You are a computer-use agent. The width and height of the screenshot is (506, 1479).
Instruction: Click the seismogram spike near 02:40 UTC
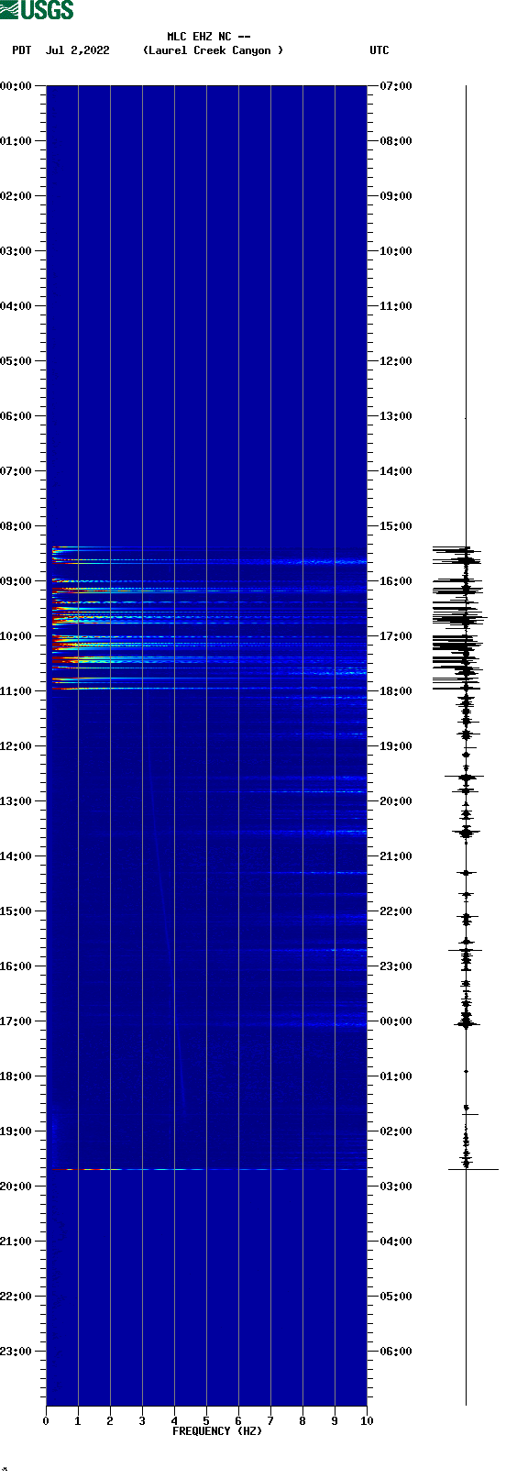tap(473, 1169)
